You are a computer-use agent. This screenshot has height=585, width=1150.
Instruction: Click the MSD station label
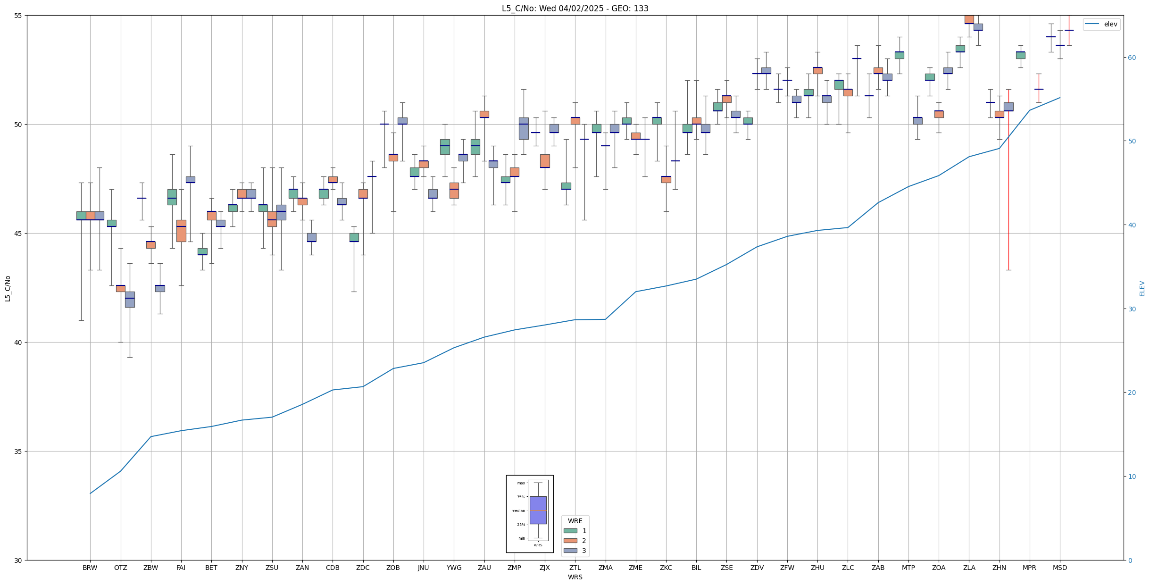click(1059, 568)
